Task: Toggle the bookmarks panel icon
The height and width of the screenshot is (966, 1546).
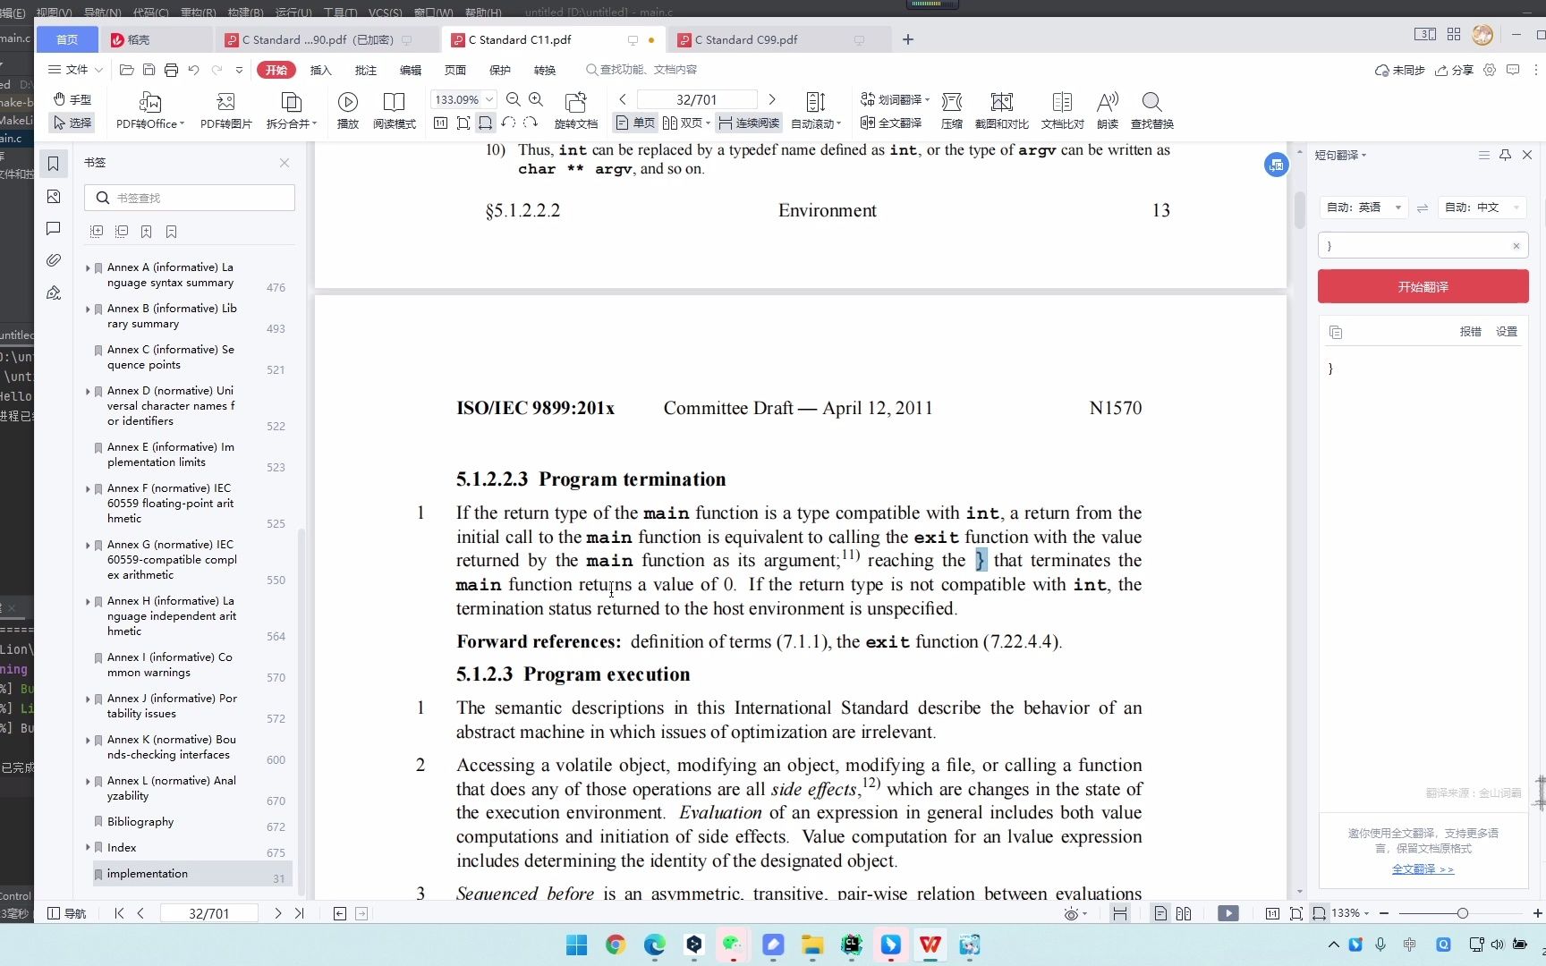Action: click(54, 164)
